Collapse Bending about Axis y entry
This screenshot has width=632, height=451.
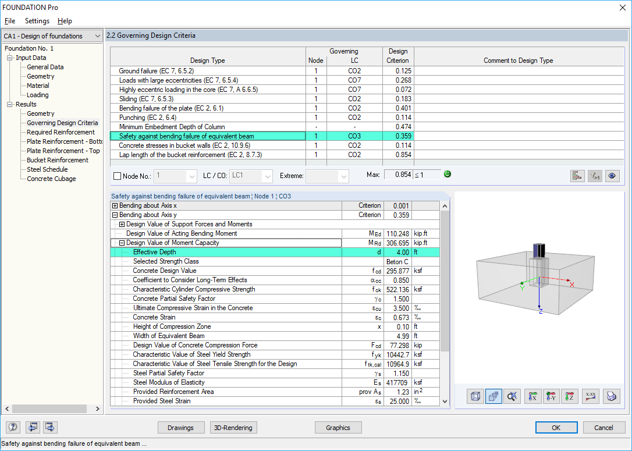[x=114, y=214]
